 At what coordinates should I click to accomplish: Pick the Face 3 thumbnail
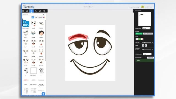[41, 43]
